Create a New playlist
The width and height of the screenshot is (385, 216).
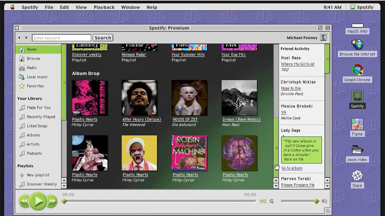tap(38, 175)
